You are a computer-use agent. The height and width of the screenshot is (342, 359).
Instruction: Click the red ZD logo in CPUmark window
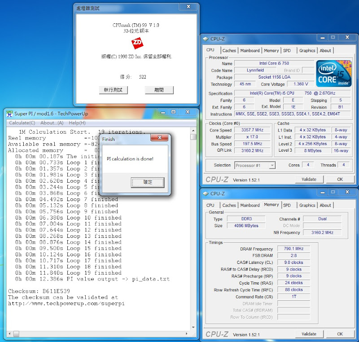coord(137,43)
